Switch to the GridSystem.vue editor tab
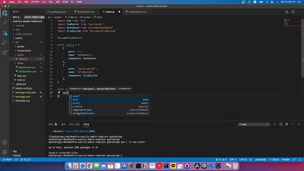 [137, 12]
